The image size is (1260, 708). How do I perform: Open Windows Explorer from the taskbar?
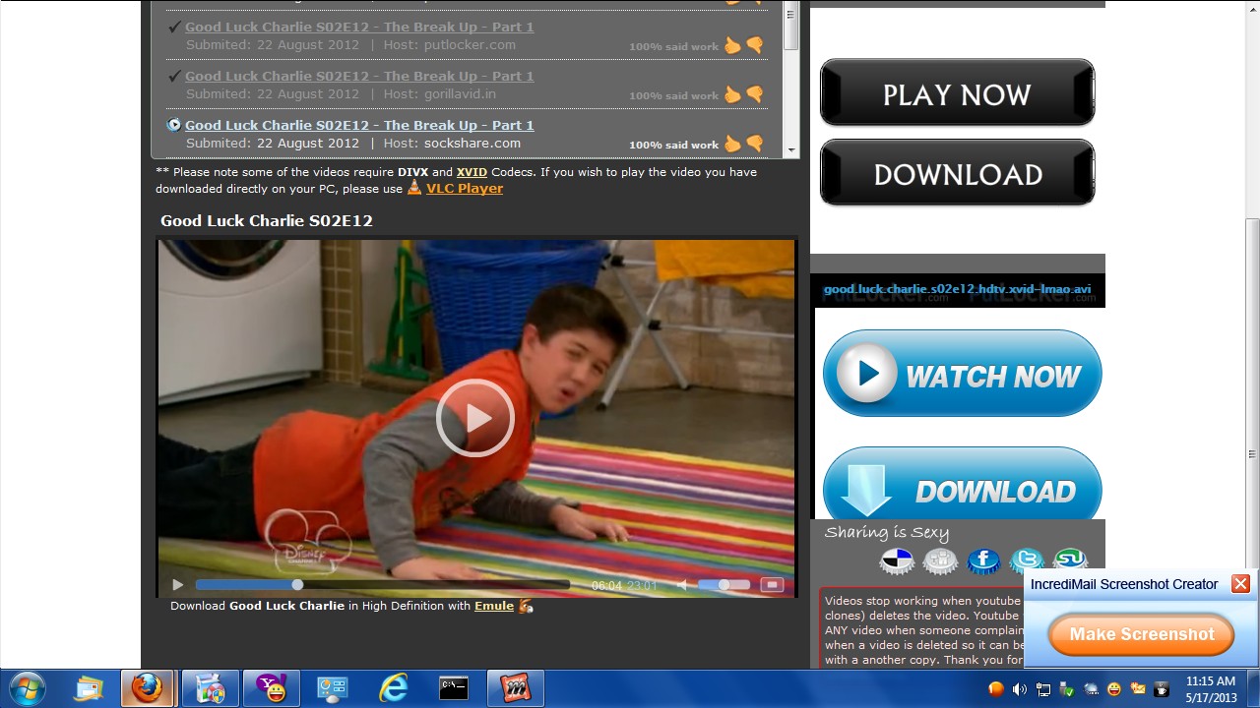[x=89, y=688]
